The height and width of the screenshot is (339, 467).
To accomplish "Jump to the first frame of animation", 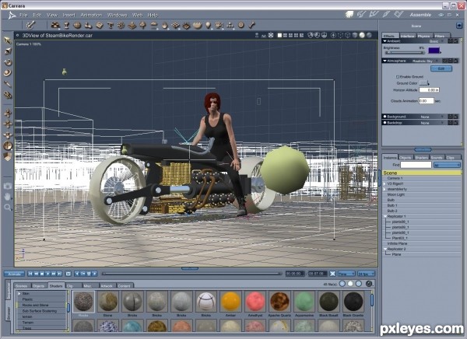I will click(30, 274).
